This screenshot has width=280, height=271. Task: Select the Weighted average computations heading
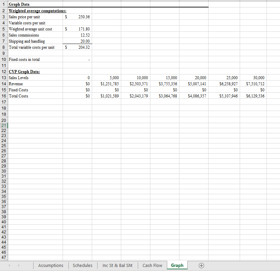37,10
